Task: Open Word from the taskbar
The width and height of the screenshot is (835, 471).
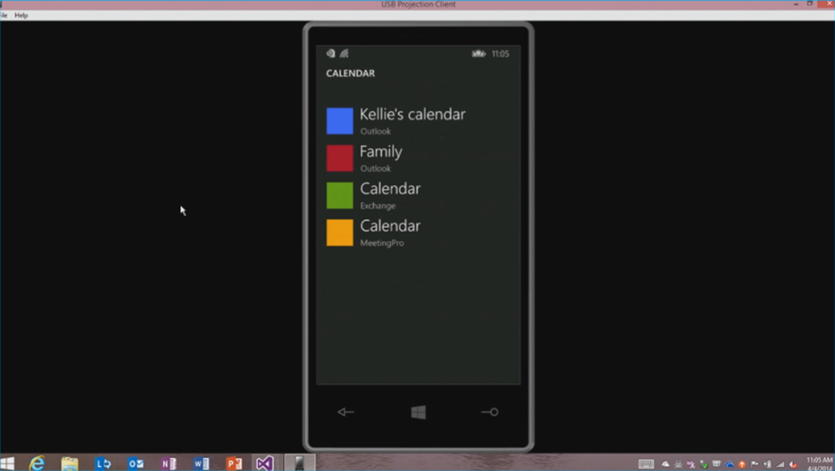Action: tap(201, 464)
